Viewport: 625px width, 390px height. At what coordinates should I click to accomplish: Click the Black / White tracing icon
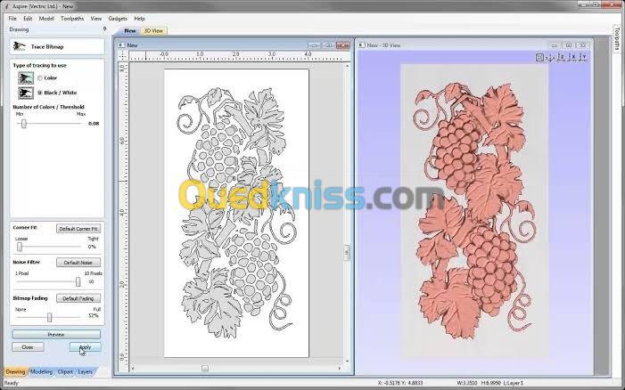tap(26, 93)
